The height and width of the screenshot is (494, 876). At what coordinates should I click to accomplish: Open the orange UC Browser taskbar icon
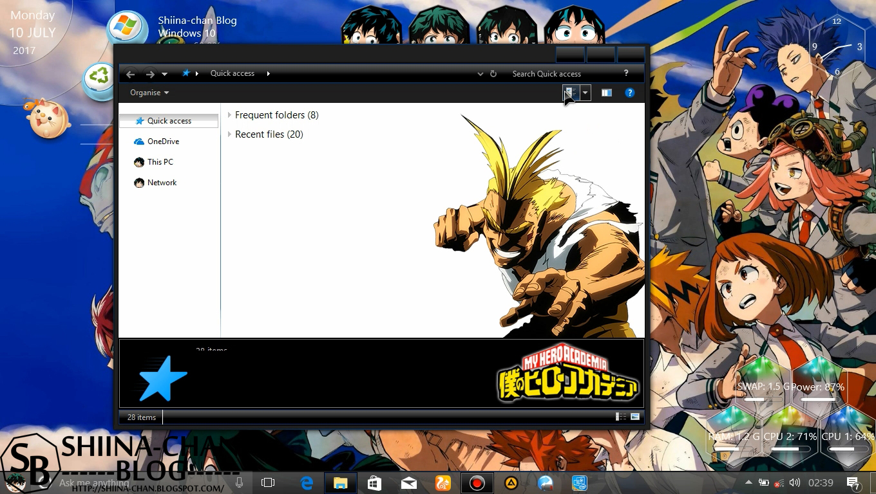[443, 482]
